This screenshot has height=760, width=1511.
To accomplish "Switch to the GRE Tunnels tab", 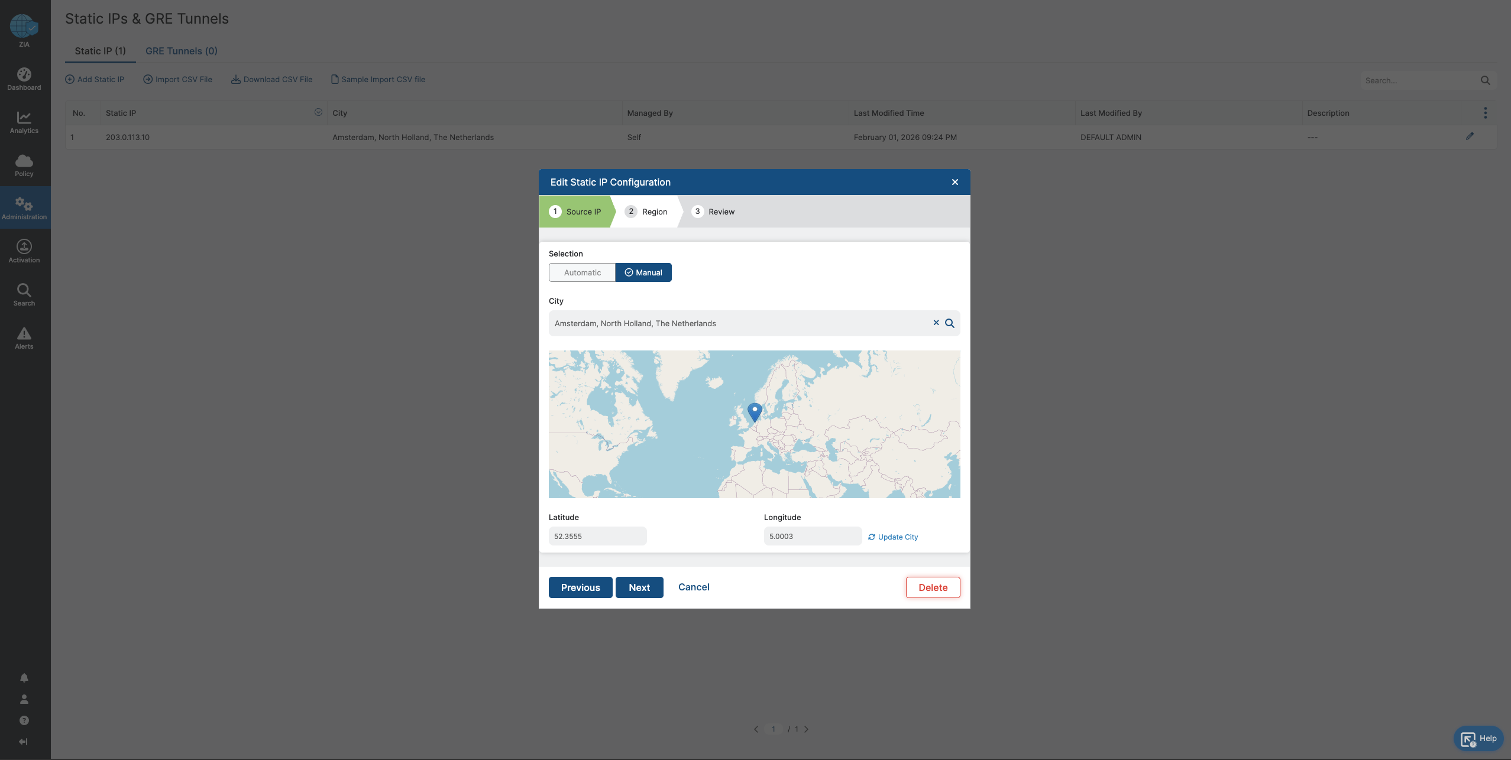I will [x=181, y=51].
